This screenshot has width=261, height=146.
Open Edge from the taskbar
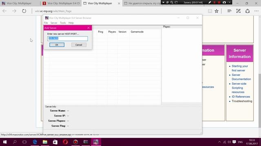[x=35, y=142]
